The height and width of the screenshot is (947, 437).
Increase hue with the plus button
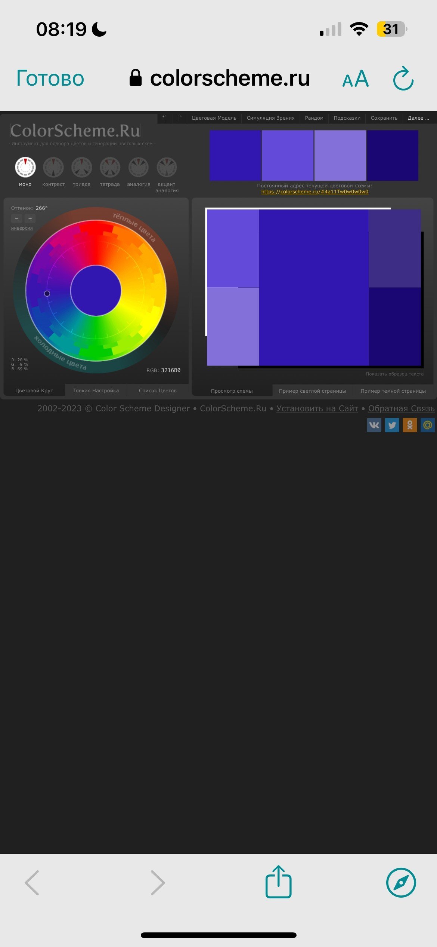(30, 218)
